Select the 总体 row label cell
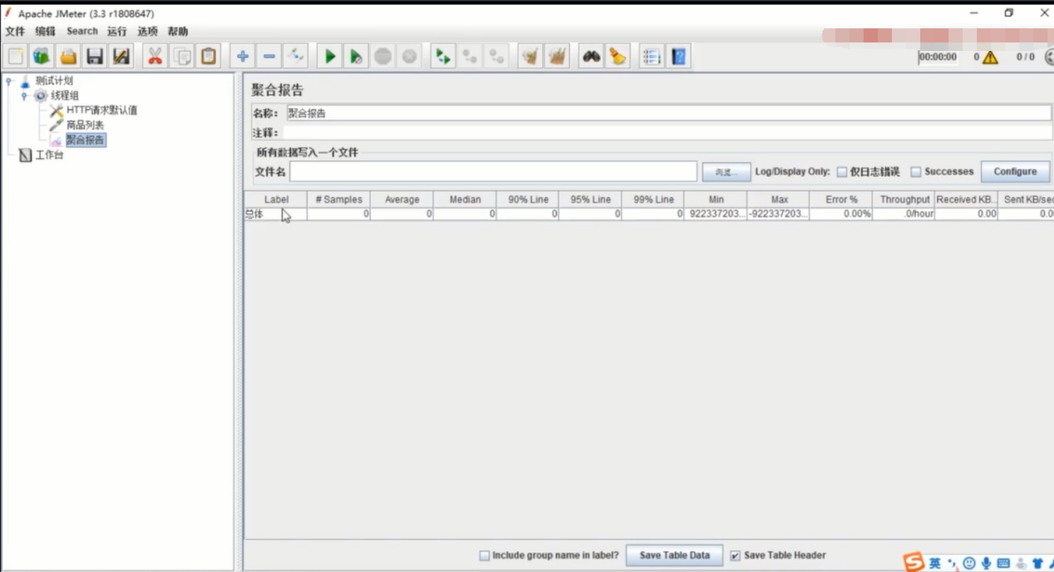This screenshot has height=572, width=1054. pos(276,214)
